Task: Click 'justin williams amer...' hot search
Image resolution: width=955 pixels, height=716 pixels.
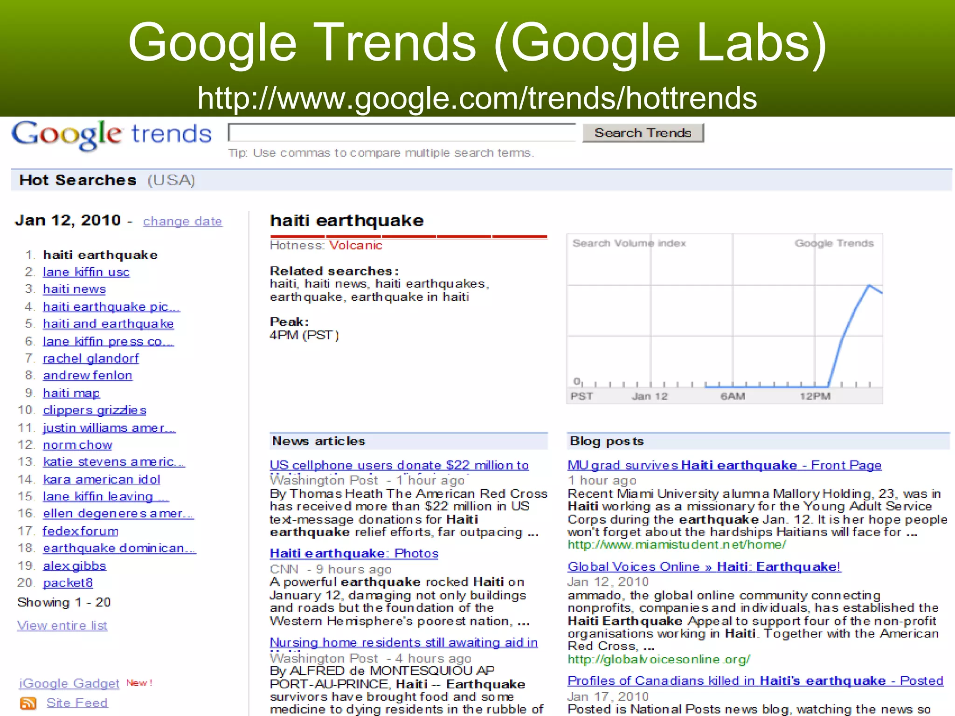Action: pyautogui.click(x=110, y=427)
